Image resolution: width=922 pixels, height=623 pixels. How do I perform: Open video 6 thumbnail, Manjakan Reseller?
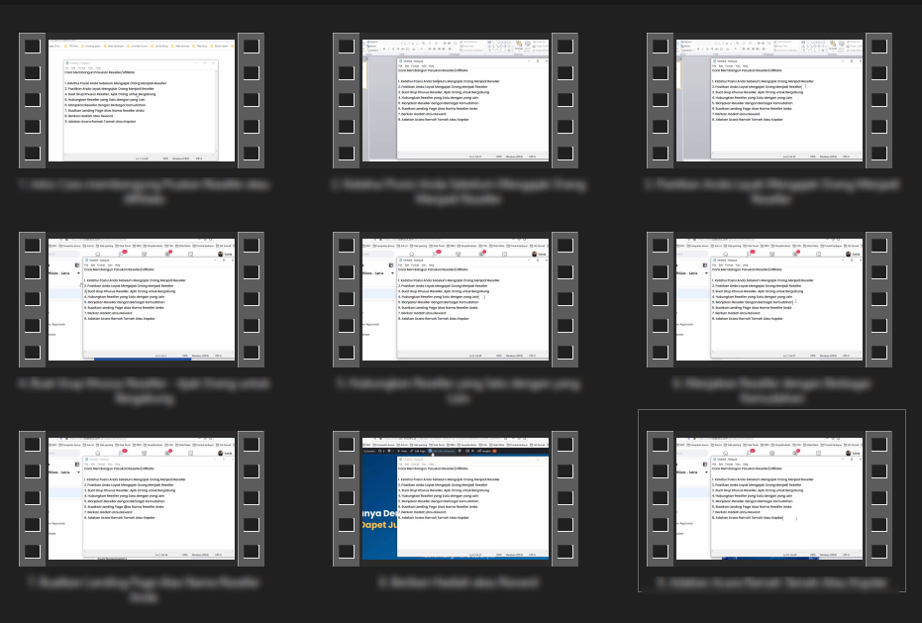tap(769, 301)
